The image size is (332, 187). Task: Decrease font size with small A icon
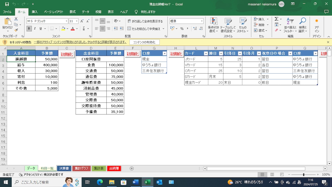pos(88,21)
